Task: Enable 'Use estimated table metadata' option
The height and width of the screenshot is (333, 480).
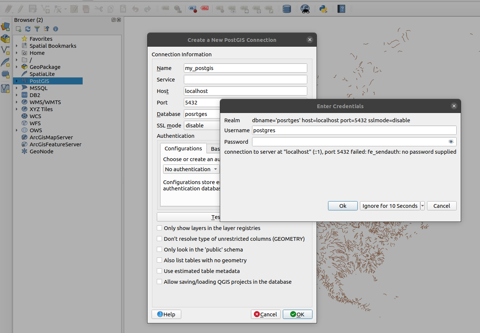Action: tap(159, 271)
